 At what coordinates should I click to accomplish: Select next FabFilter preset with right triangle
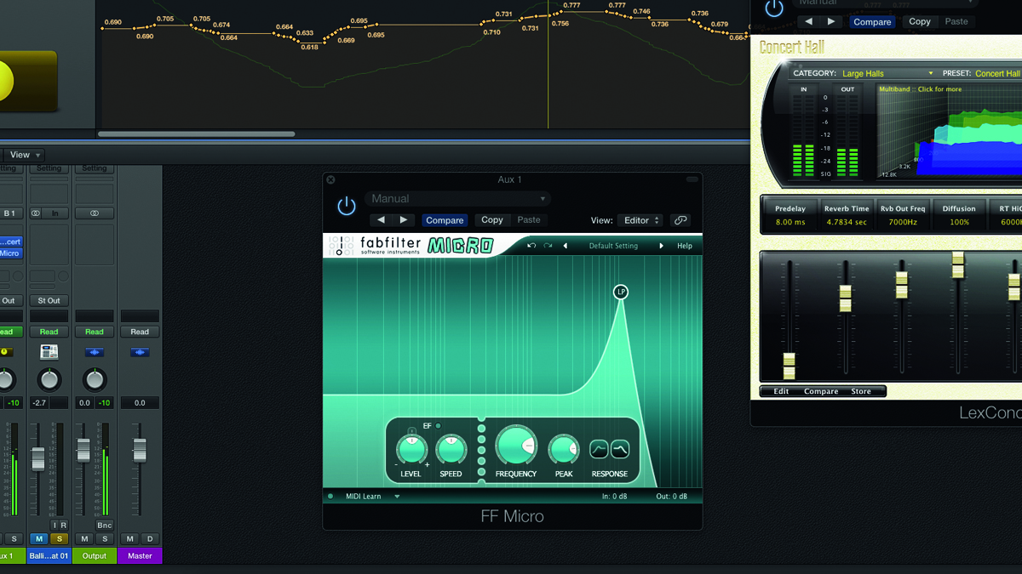click(661, 246)
